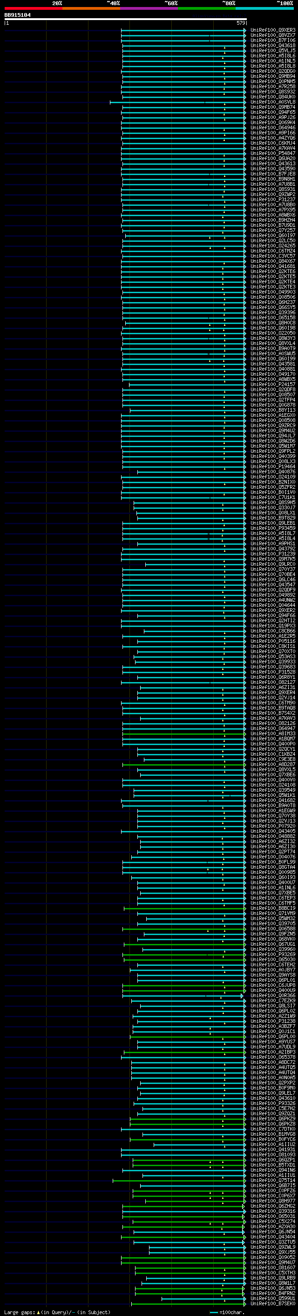Click hit UniRef100_C5X274
This screenshot has height=1316, width=298.
point(272,1222)
